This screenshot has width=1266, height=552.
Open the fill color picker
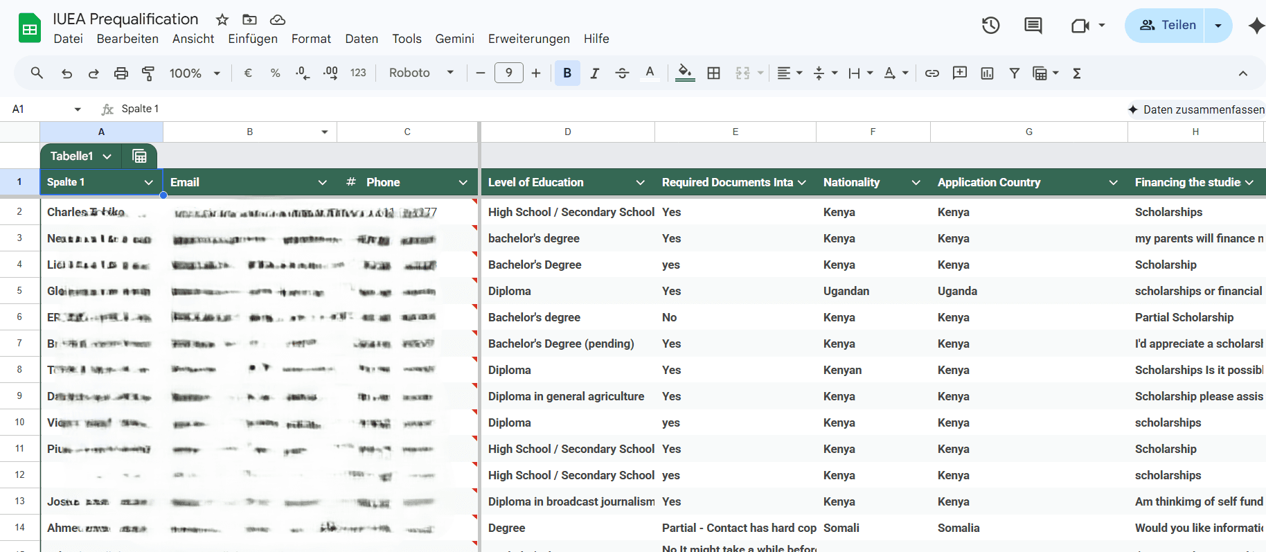[685, 73]
